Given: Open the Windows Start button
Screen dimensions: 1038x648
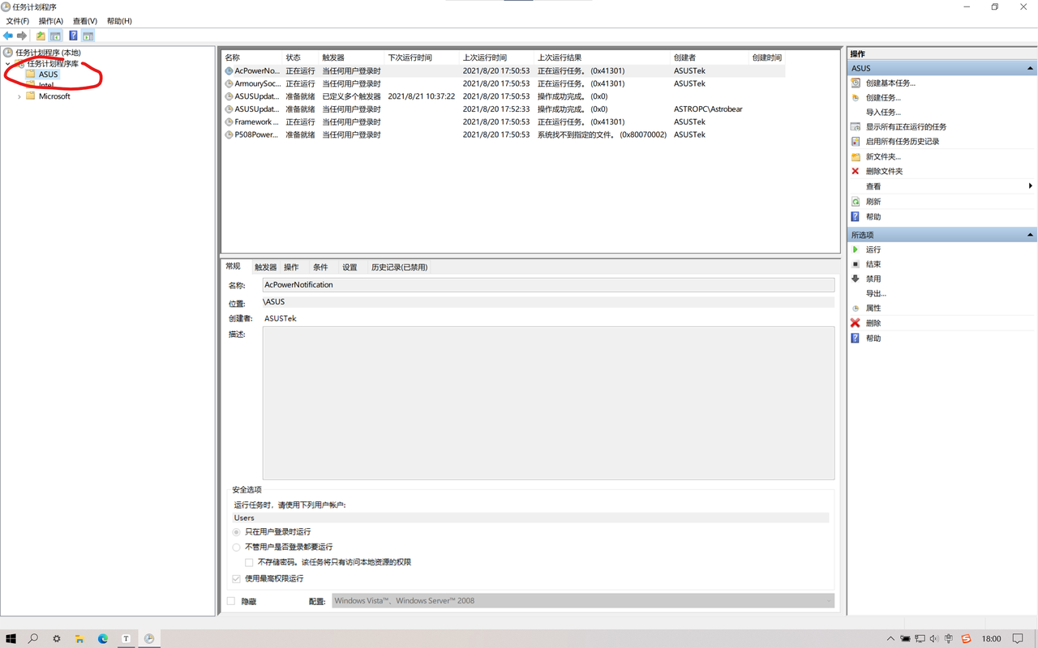Looking at the screenshot, I should point(11,638).
